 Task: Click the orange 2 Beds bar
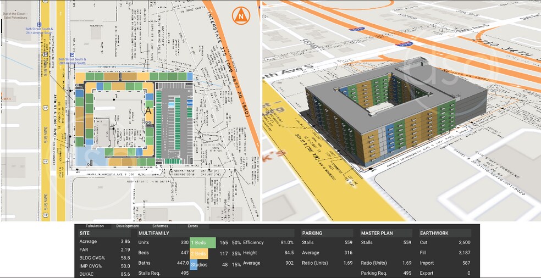tap(199, 254)
